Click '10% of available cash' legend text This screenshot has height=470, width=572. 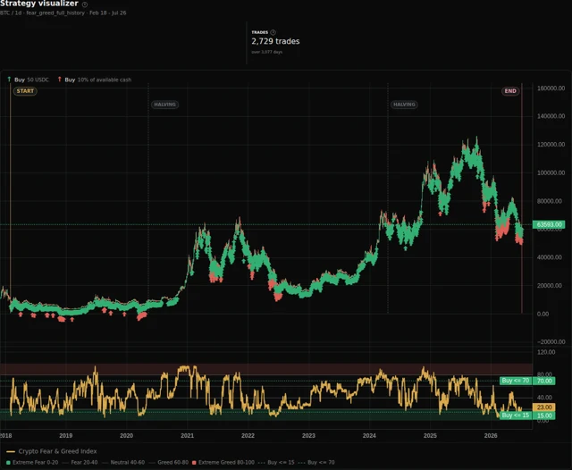click(x=105, y=80)
